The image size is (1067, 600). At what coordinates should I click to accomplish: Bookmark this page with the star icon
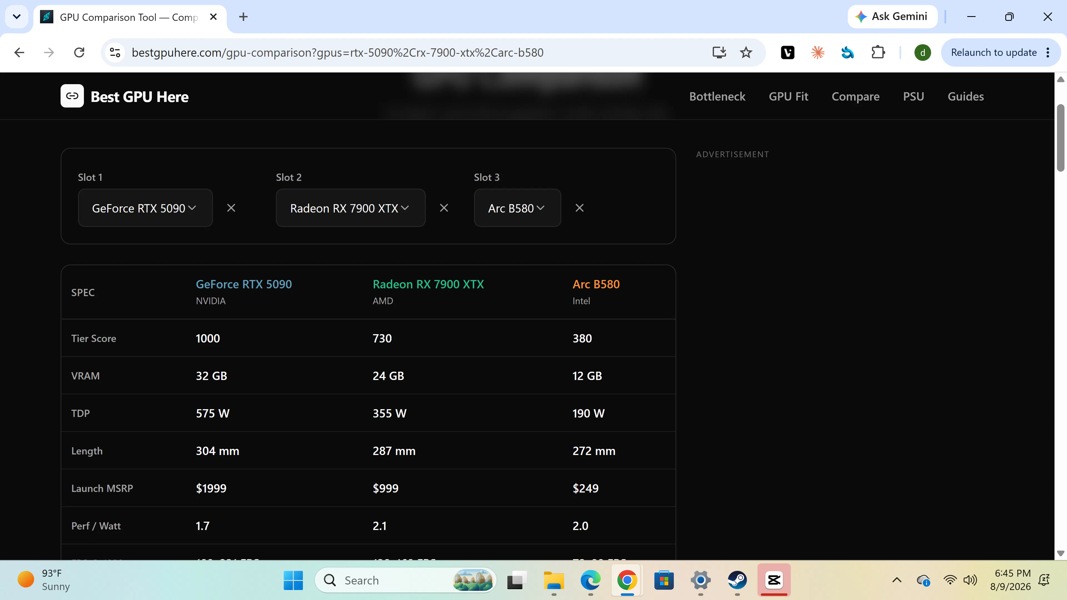[746, 52]
